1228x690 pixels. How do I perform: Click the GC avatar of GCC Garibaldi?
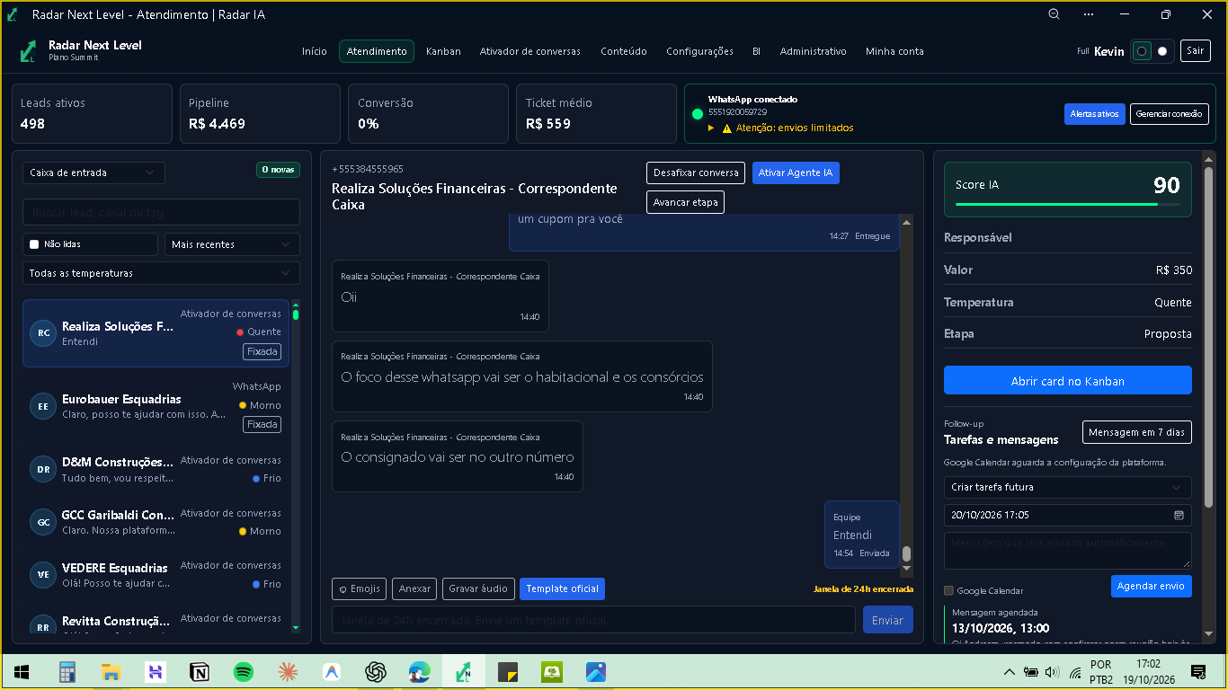pyautogui.click(x=43, y=522)
